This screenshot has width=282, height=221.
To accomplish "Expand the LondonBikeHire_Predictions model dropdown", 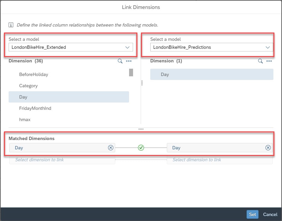I will (212, 47).
